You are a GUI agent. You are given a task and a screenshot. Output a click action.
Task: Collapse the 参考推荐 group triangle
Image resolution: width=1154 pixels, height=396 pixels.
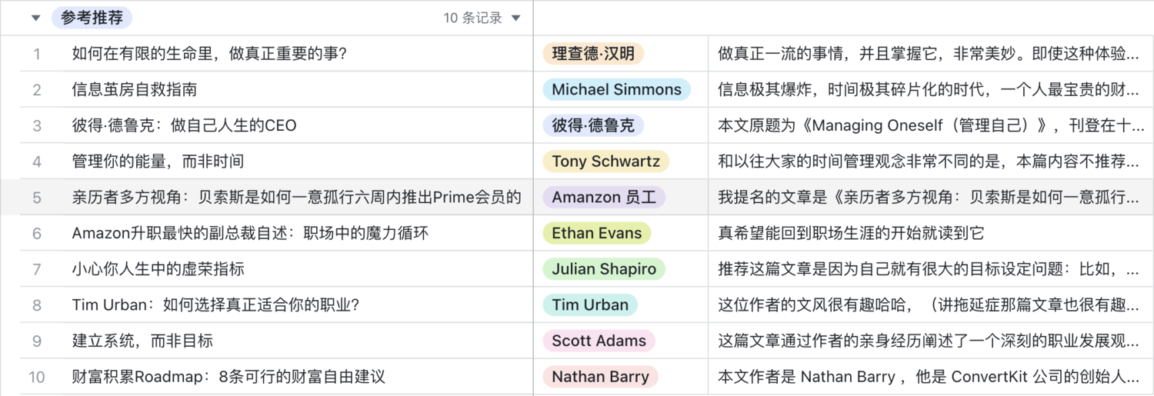(x=35, y=18)
